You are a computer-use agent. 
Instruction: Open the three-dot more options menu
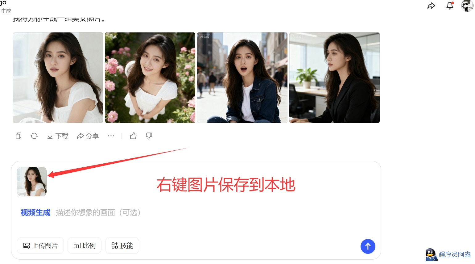point(111,136)
